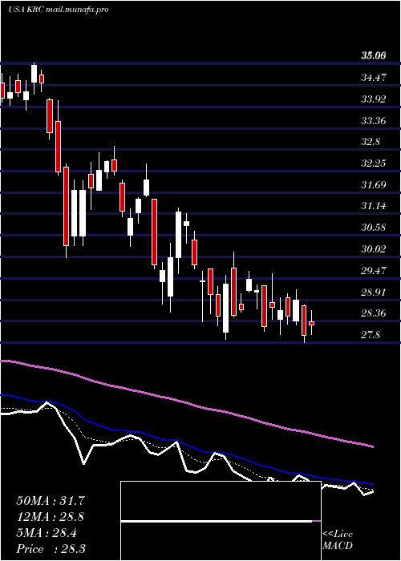Click the 'USA KRC mail.munafa.pro' title text
The height and width of the screenshot is (561, 401).
(59, 10)
